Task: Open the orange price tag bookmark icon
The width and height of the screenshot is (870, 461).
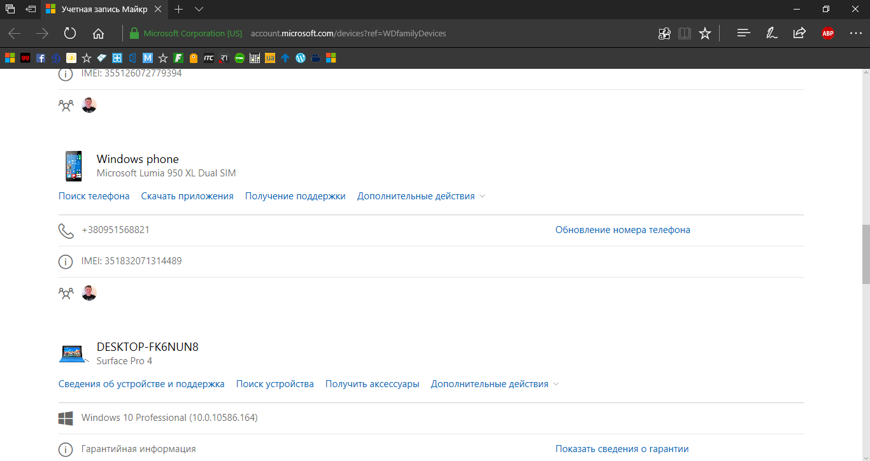Action: point(194,58)
